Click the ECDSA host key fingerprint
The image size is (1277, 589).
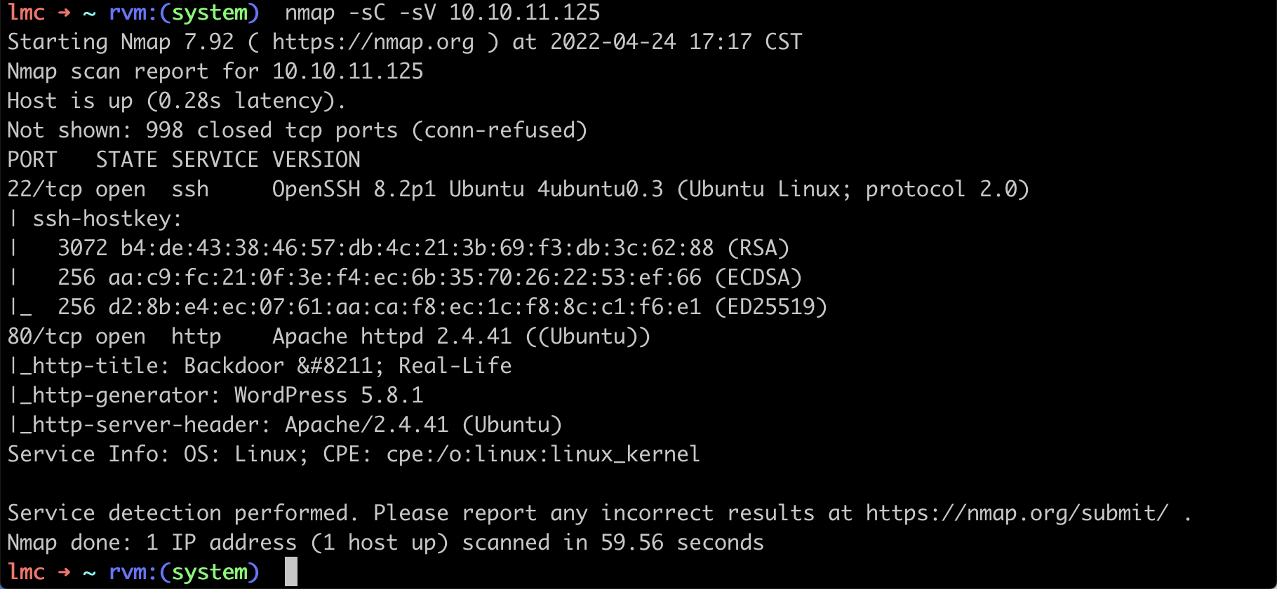point(405,278)
